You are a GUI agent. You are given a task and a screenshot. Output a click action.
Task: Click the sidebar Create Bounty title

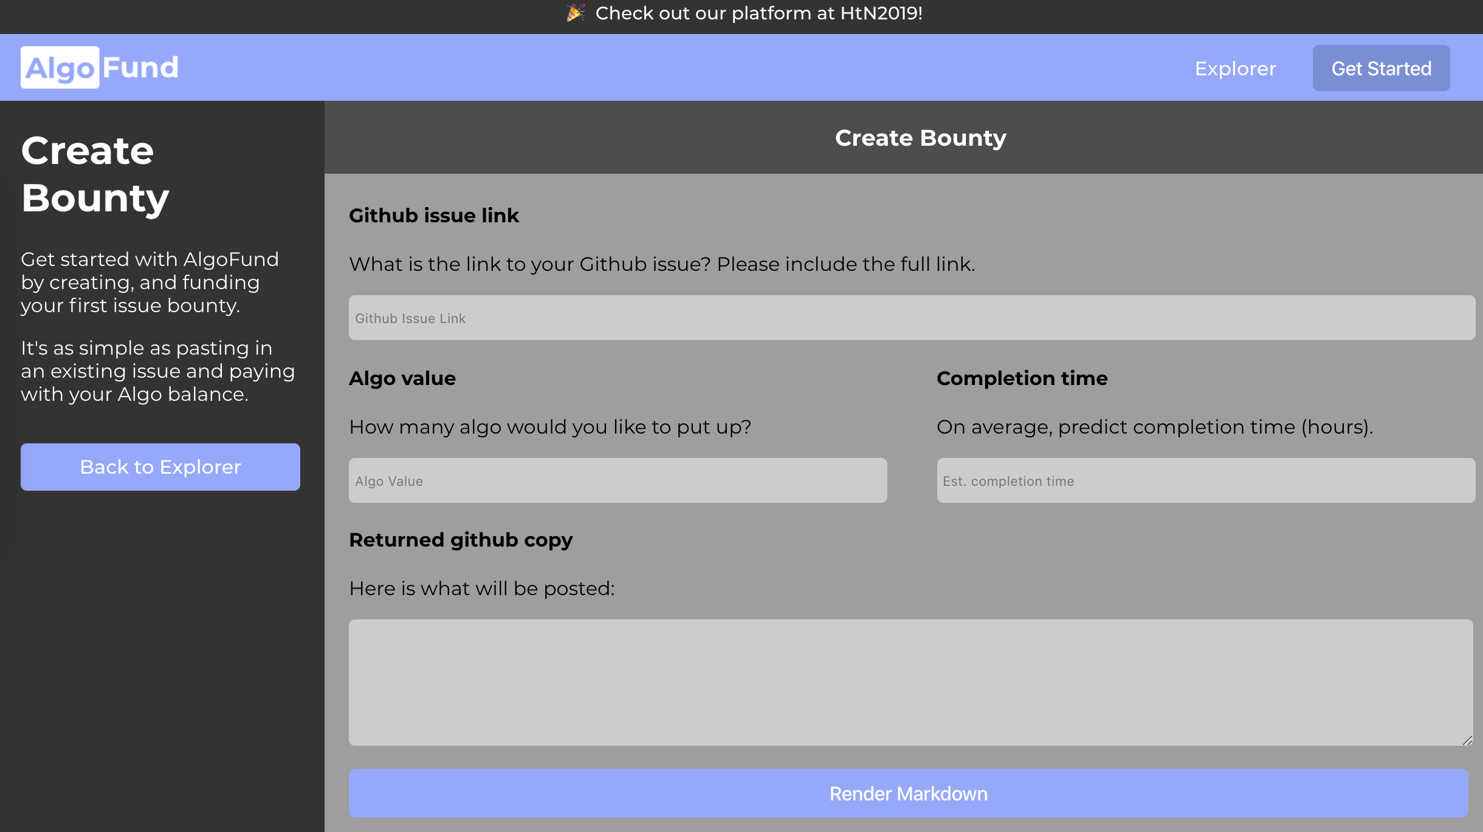95,174
